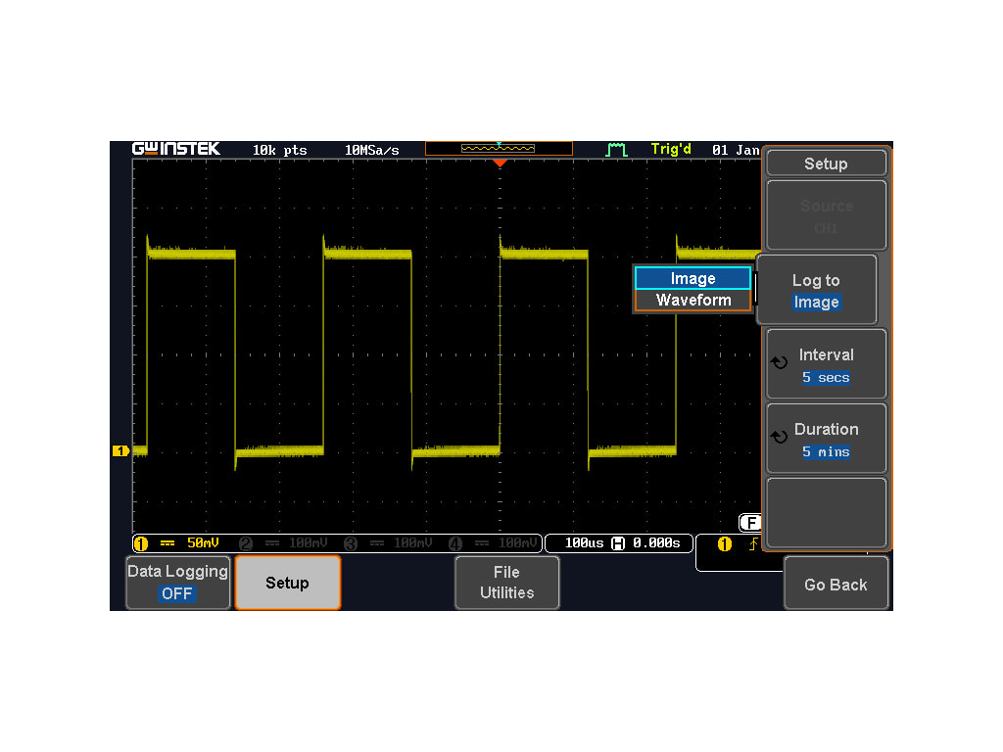Click the waveform memory bar overview
Image resolution: width=1003 pixels, height=752 pixels.
pyautogui.click(x=499, y=149)
